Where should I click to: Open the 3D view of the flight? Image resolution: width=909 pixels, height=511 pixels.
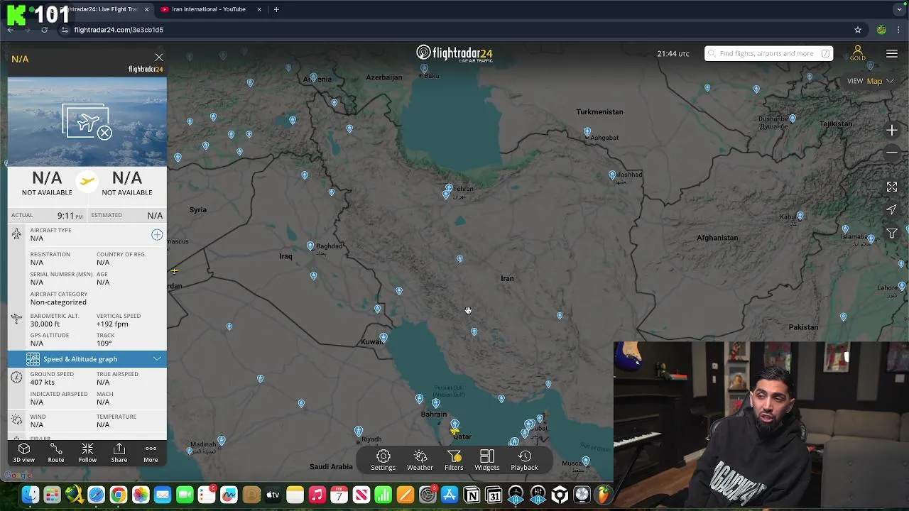tap(23, 453)
